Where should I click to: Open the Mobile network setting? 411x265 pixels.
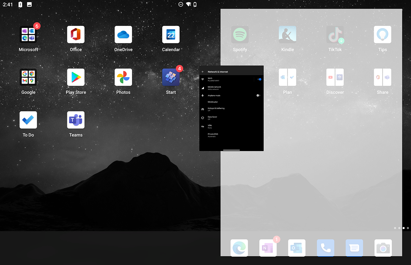click(x=232, y=88)
